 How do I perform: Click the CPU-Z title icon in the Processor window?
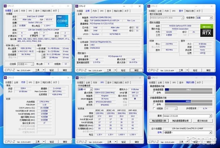[x=5, y=6]
